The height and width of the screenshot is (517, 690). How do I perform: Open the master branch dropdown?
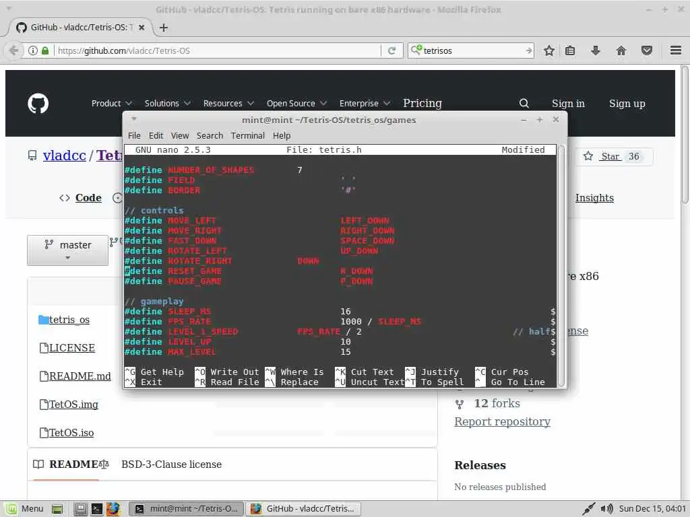tap(68, 250)
